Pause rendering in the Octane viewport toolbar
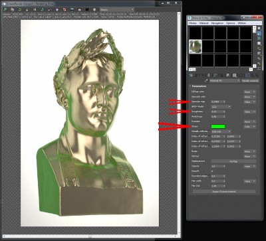 35,9
